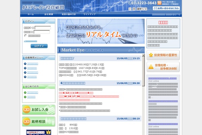The height and width of the screenshot is (135, 202).
Task: Click the 20460.90 index value line
Action: coord(81,64)
